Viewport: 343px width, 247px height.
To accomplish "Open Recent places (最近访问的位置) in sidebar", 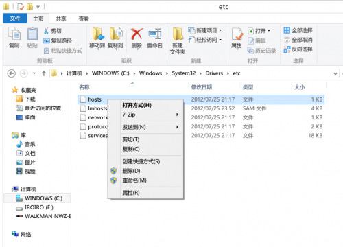I will [38, 108].
